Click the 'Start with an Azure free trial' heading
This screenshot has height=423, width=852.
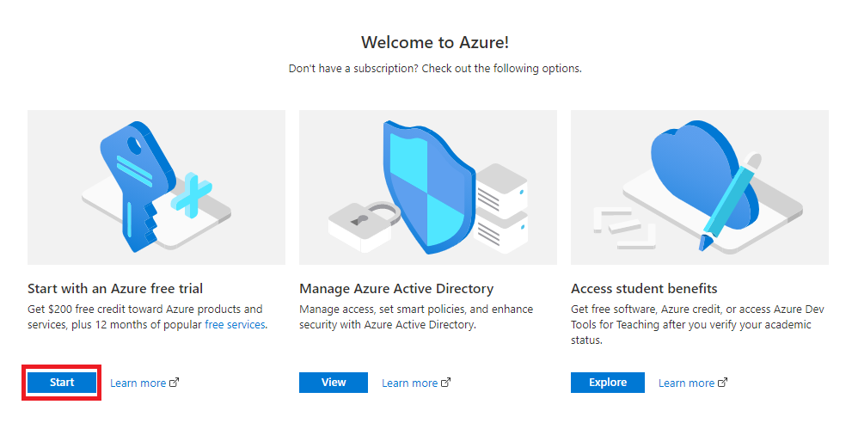click(115, 288)
